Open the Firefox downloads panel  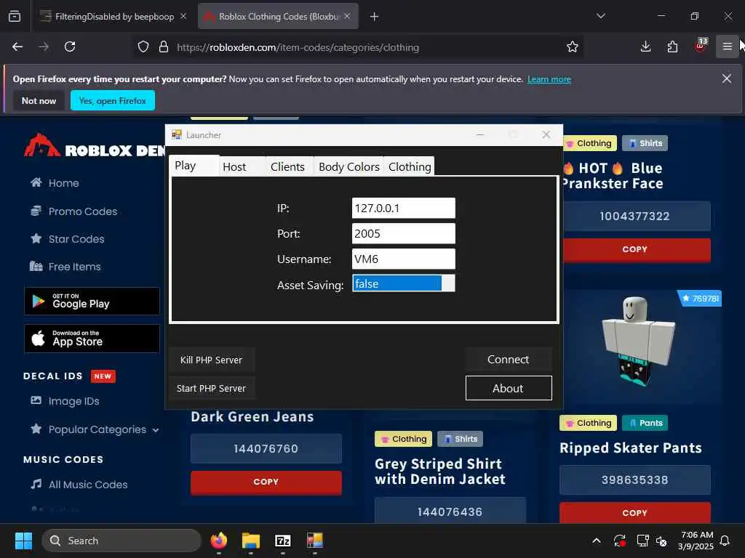[646, 46]
